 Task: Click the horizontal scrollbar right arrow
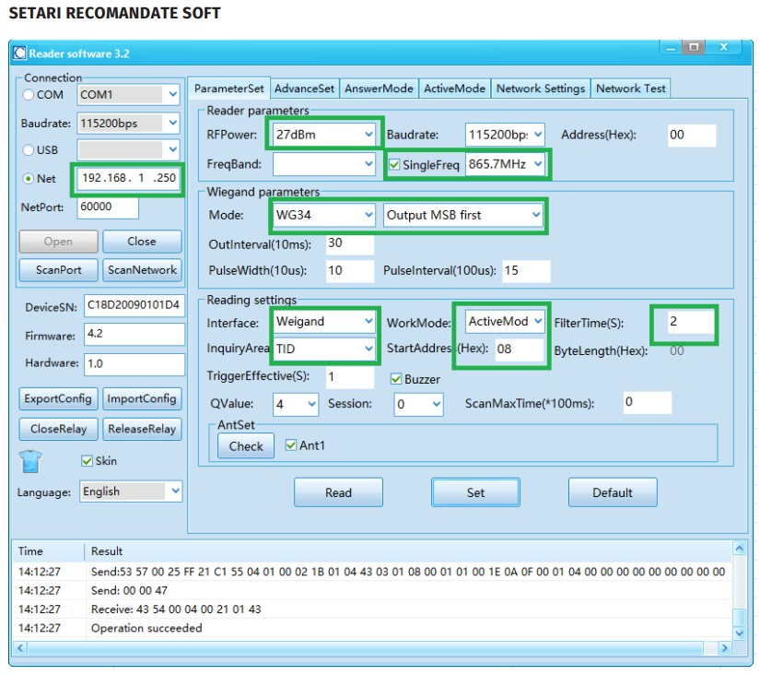tap(725, 648)
